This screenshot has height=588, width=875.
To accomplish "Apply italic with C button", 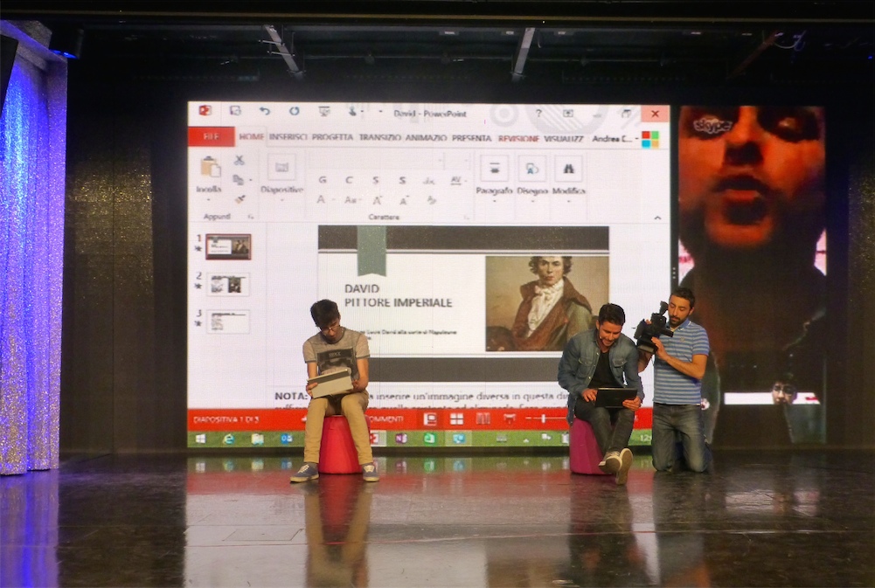I will point(349,180).
